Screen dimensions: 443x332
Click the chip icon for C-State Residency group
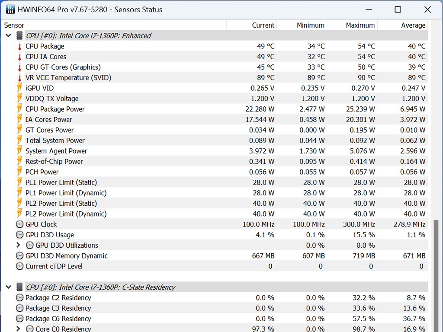pos(19,287)
